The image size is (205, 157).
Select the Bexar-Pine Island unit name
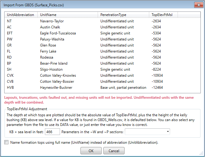[54, 63]
